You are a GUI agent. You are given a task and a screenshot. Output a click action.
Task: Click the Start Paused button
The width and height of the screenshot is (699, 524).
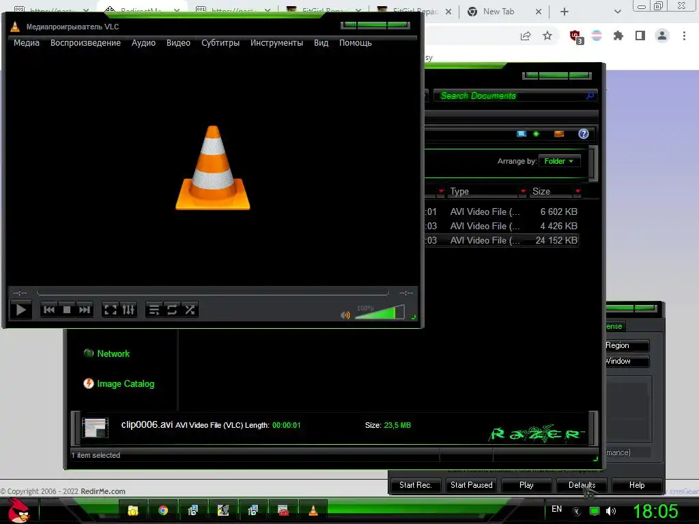click(471, 485)
